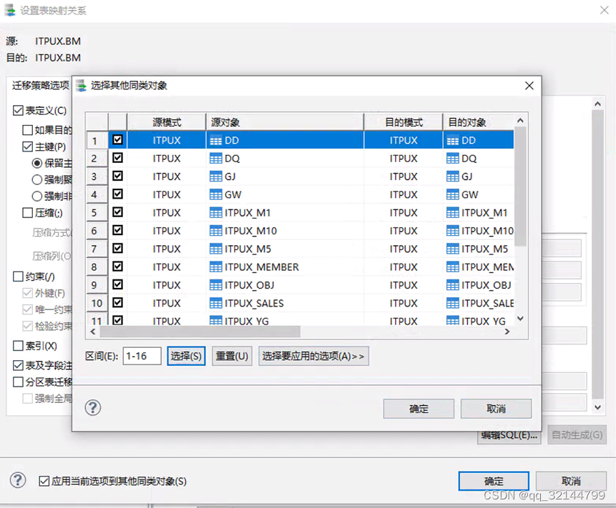Click table icon of source object GJ

(x=215, y=176)
